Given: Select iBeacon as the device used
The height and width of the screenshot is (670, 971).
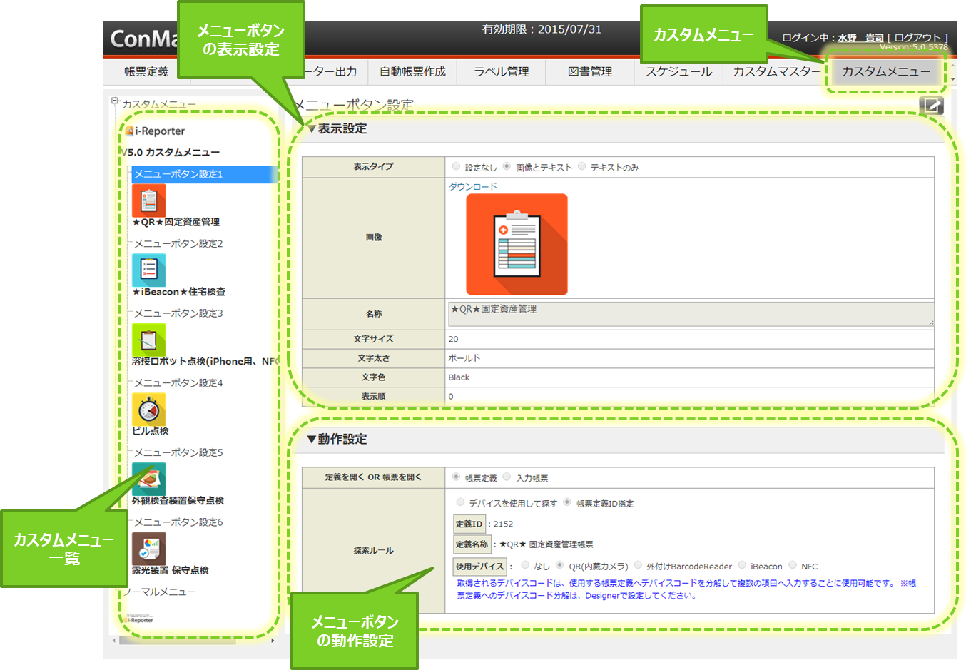Looking at the screenshot, I should click(x=743, y=565).
